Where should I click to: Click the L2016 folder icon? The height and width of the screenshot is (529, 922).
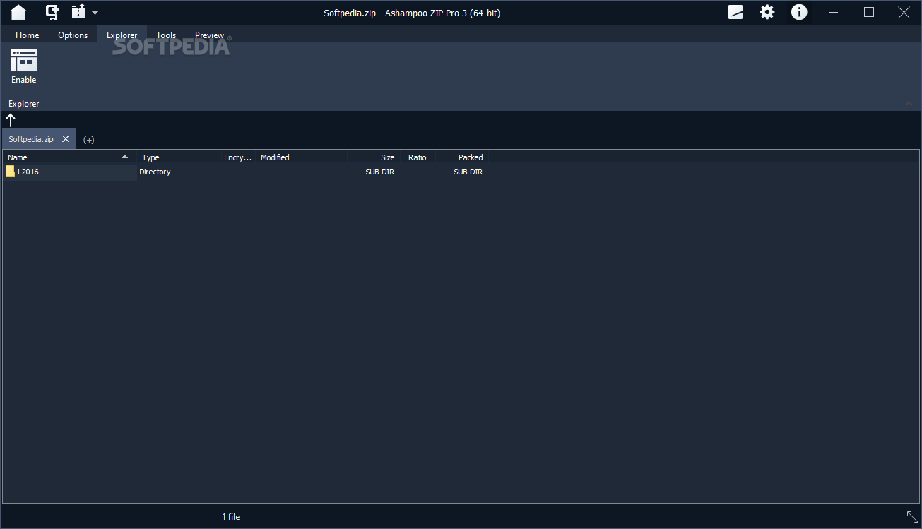pyautogui.click(x=10, y=172)
